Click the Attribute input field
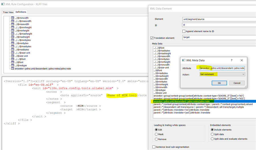 point(222,68)
